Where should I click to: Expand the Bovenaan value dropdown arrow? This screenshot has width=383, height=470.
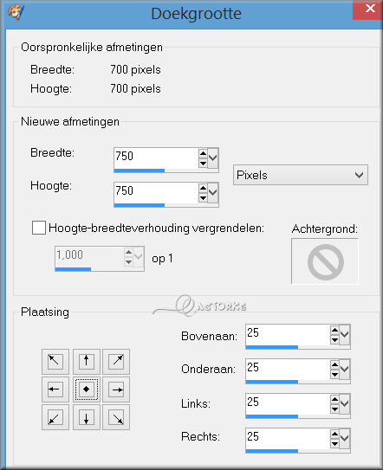pos(345,334)
